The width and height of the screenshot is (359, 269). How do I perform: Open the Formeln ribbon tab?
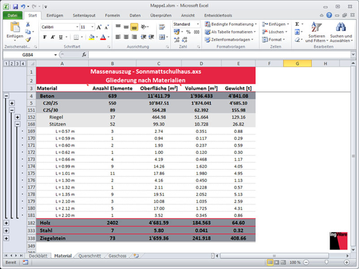(112, 15)
